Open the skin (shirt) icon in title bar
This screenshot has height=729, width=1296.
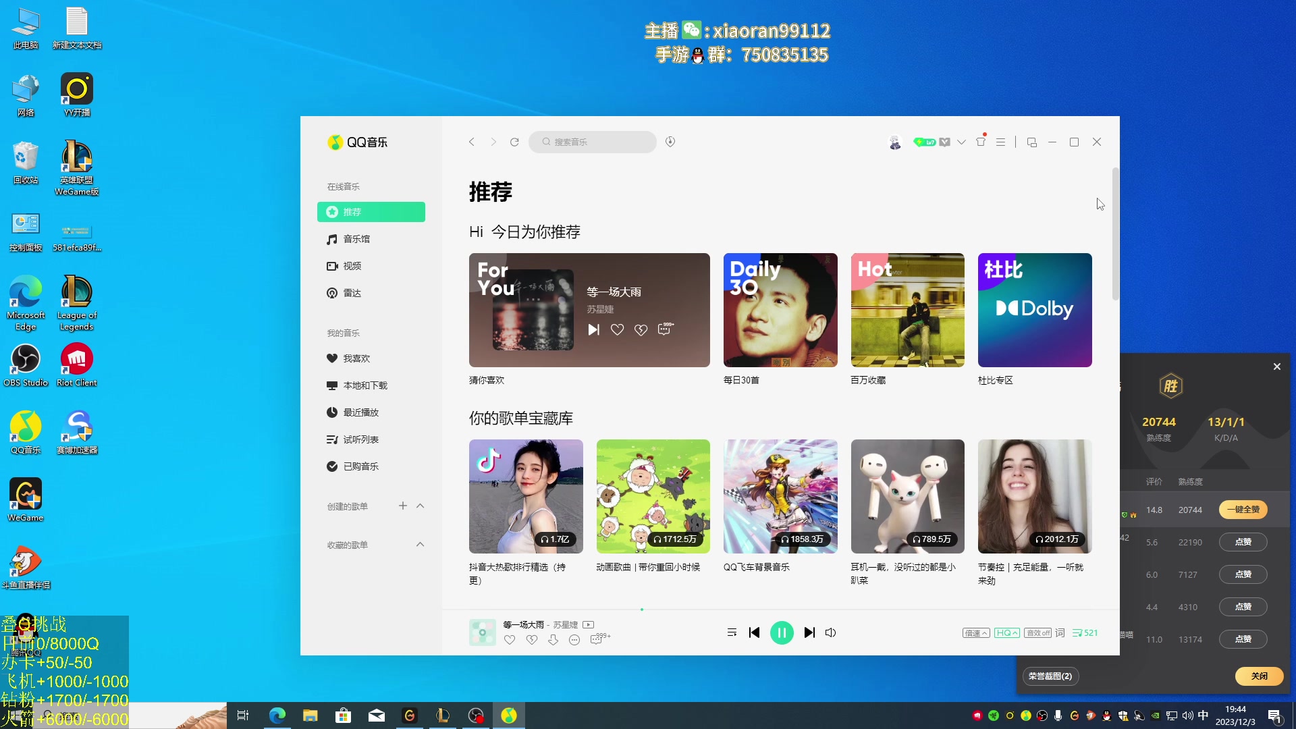pos(981,142)
